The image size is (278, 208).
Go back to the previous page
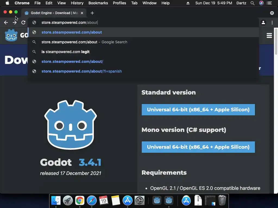coord(6,22)
